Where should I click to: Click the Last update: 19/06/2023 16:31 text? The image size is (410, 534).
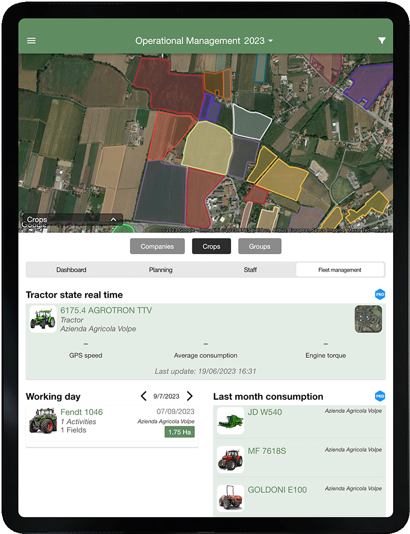tap(206, 371)
